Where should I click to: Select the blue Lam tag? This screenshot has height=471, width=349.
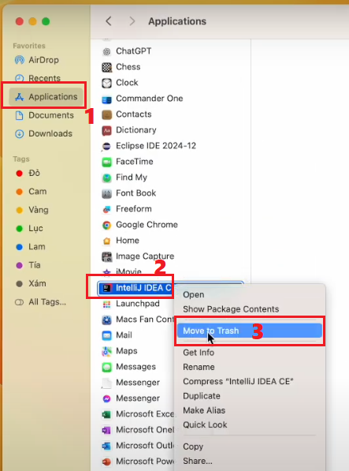(30, 247)
